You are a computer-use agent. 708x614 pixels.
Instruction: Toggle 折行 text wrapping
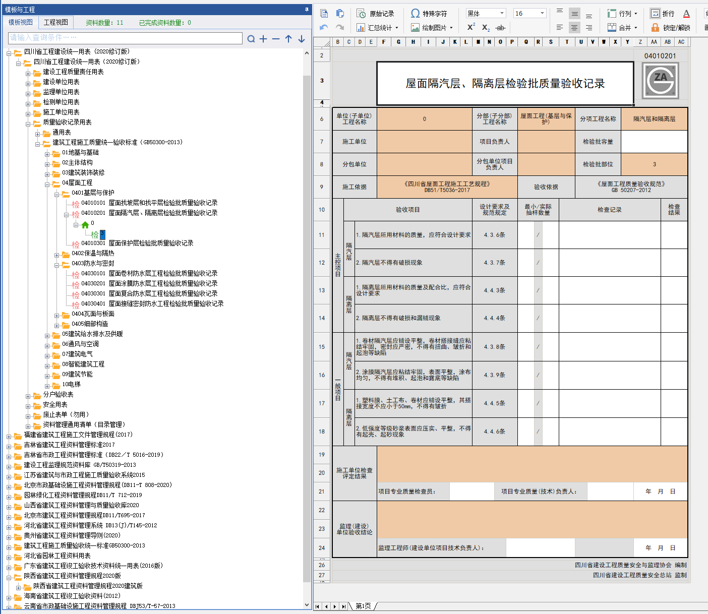663,14
